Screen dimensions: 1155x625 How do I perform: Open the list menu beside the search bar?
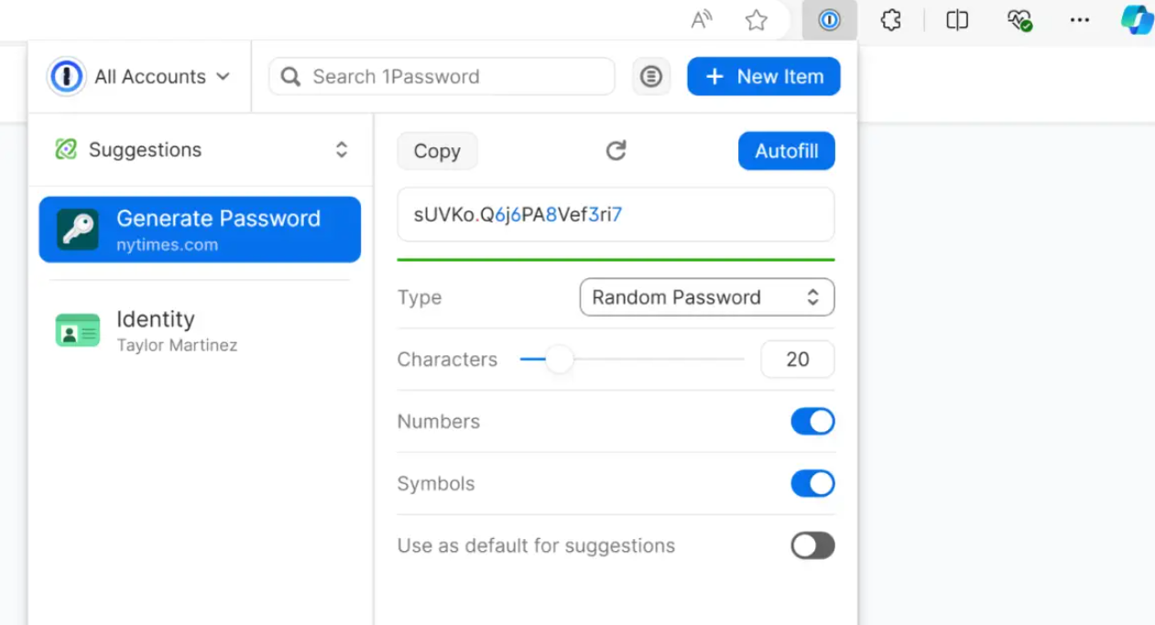(651, 76)
